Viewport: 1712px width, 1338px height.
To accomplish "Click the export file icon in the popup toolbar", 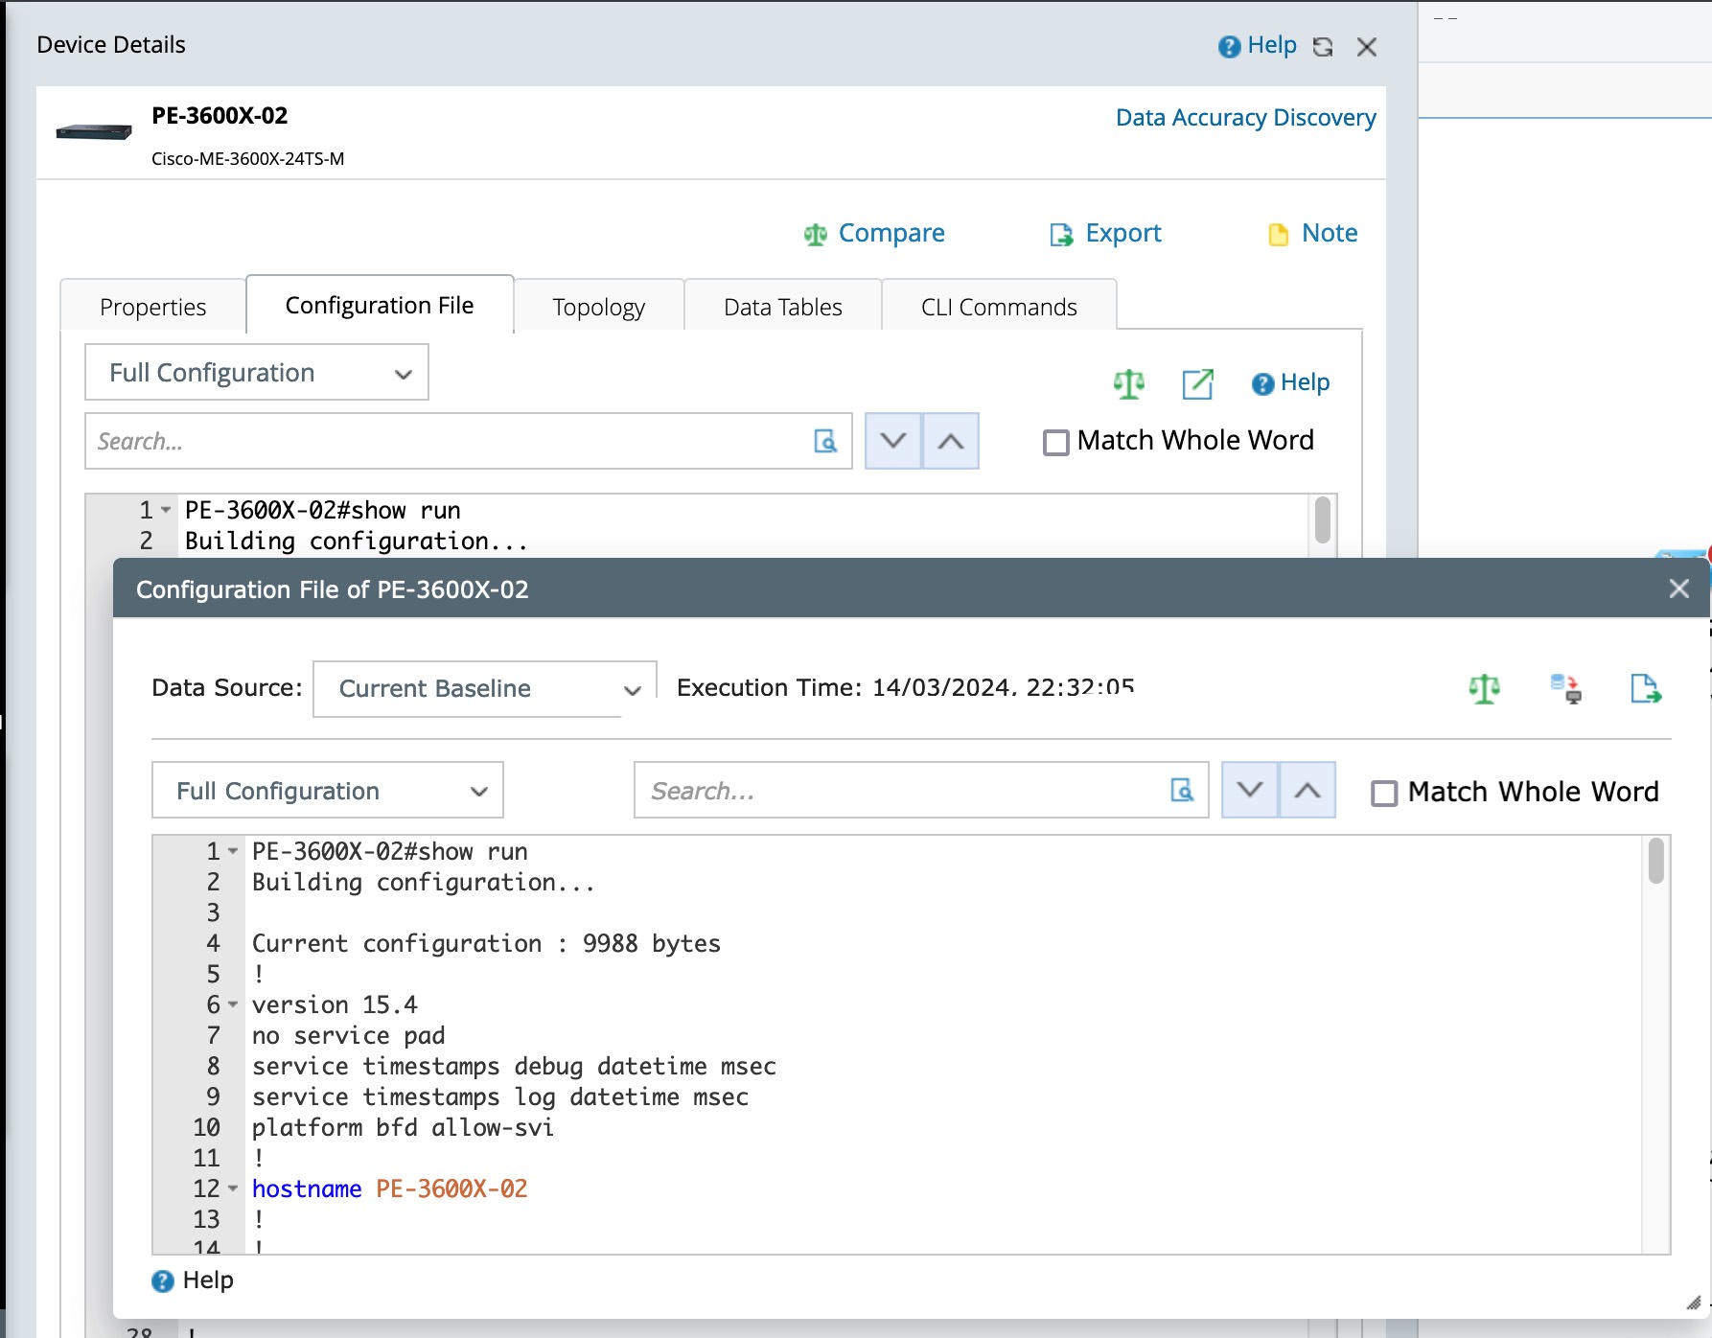I will pos(1645,688).
